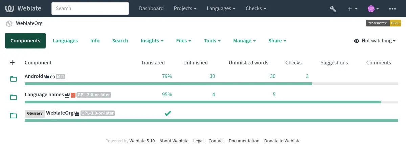Open Language names 4 unfinished strings
The height and width of the screenshot is (161, 406).
pyautogui.click(x=213, y=95)
